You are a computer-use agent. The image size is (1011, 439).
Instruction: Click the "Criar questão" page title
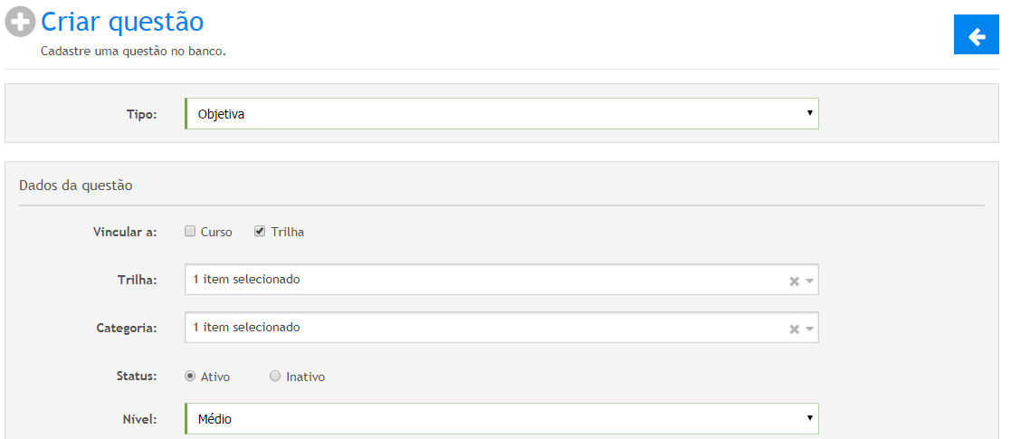click(122, 22)
